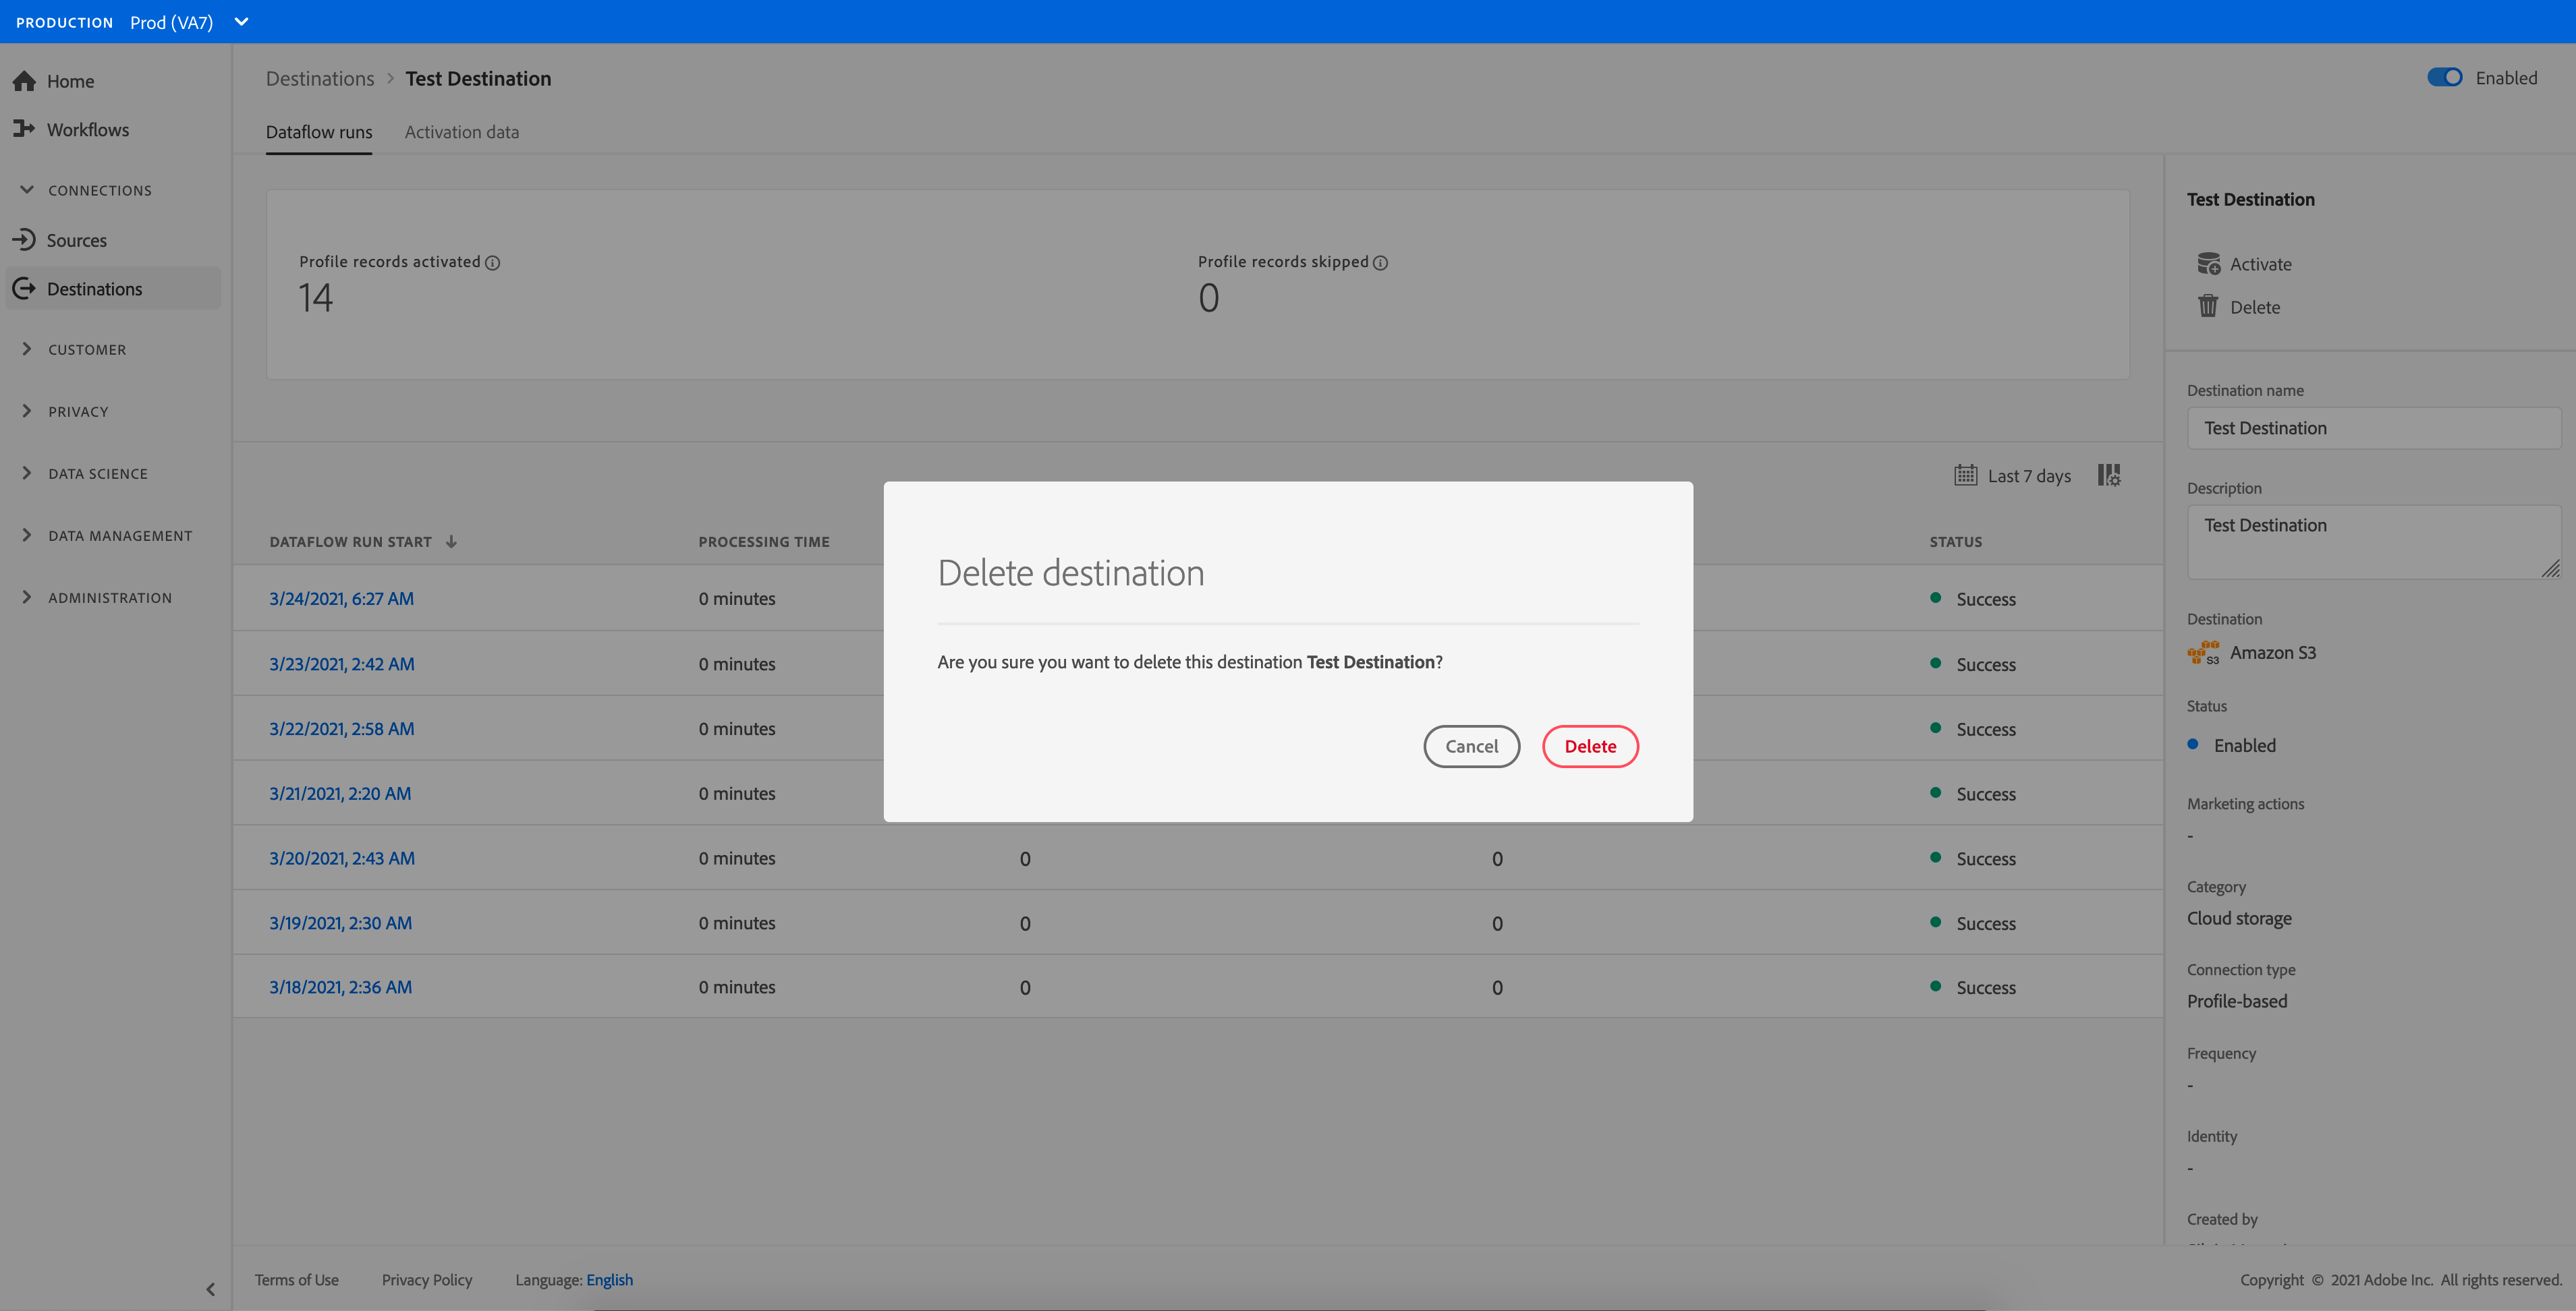Open the column settings icon above table
2576x1311 pixels.
click(2109, 475)
